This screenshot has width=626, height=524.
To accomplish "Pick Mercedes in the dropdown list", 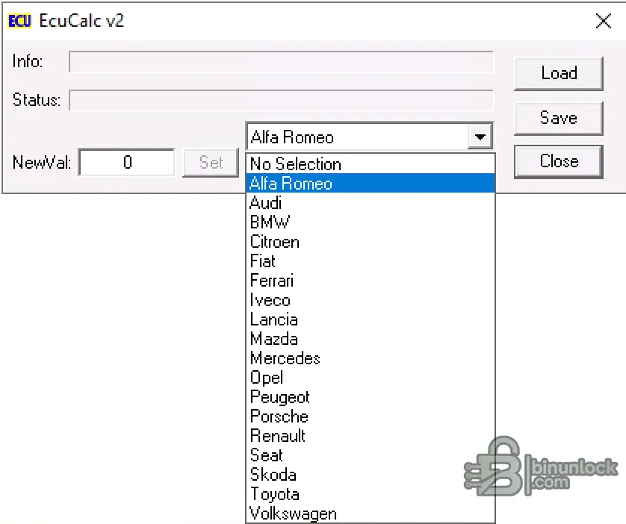I will point(285,358).
